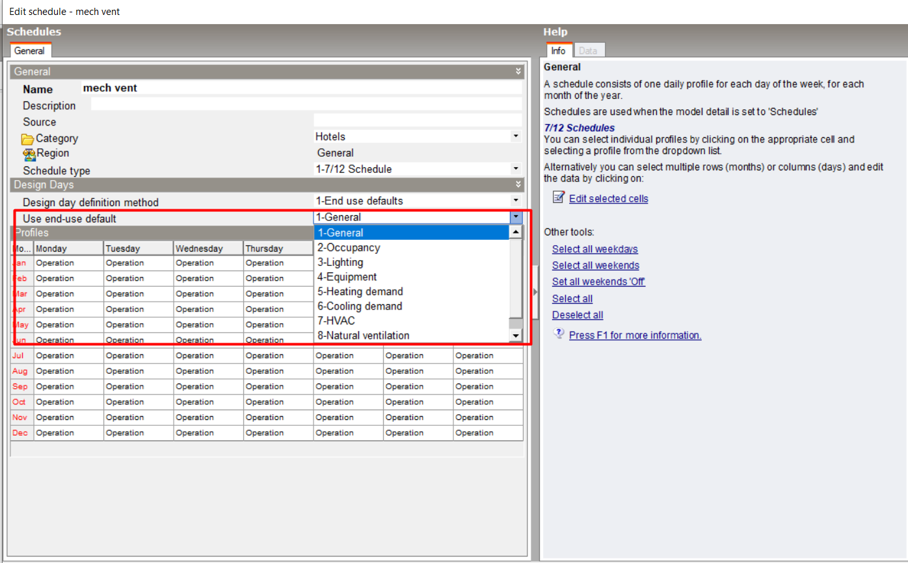The image size is (908, 563).
Task: Open the Info help tab
Action: 558,51
